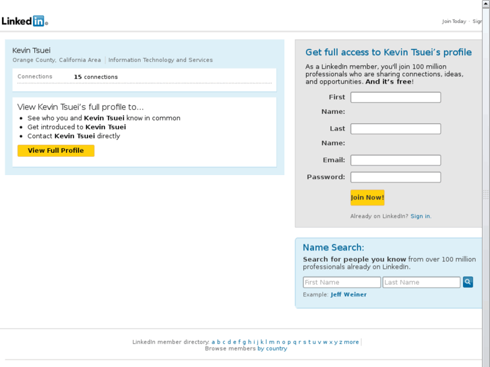Open member directory letter v
This screenshot has height=367, width=490.
pyautogui.click(x=319, y=342)
